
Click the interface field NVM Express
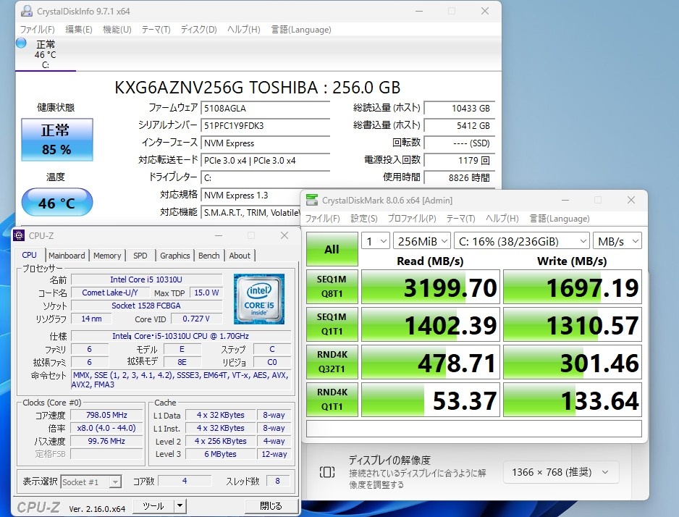coord(265,143)
